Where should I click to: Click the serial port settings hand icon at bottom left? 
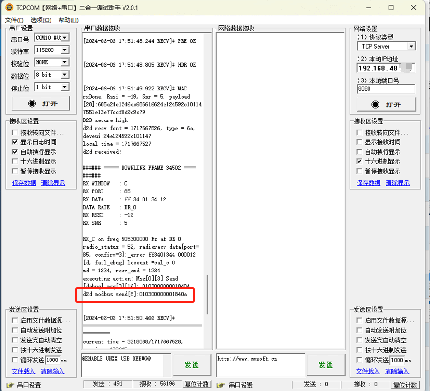tap(10, 385)
